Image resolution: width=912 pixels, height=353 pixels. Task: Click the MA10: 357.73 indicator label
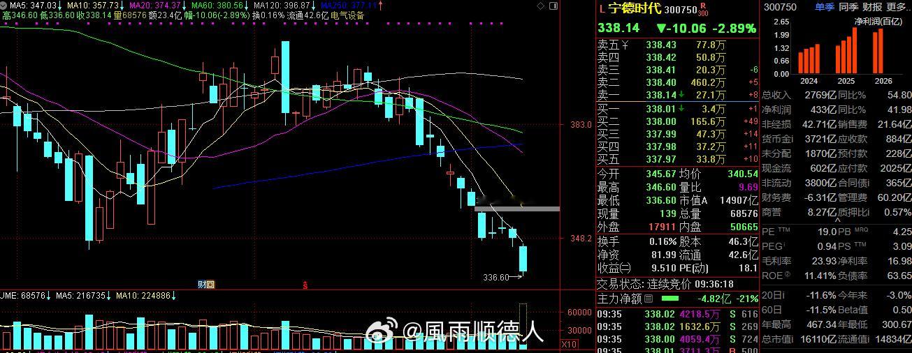coord(93,6)
